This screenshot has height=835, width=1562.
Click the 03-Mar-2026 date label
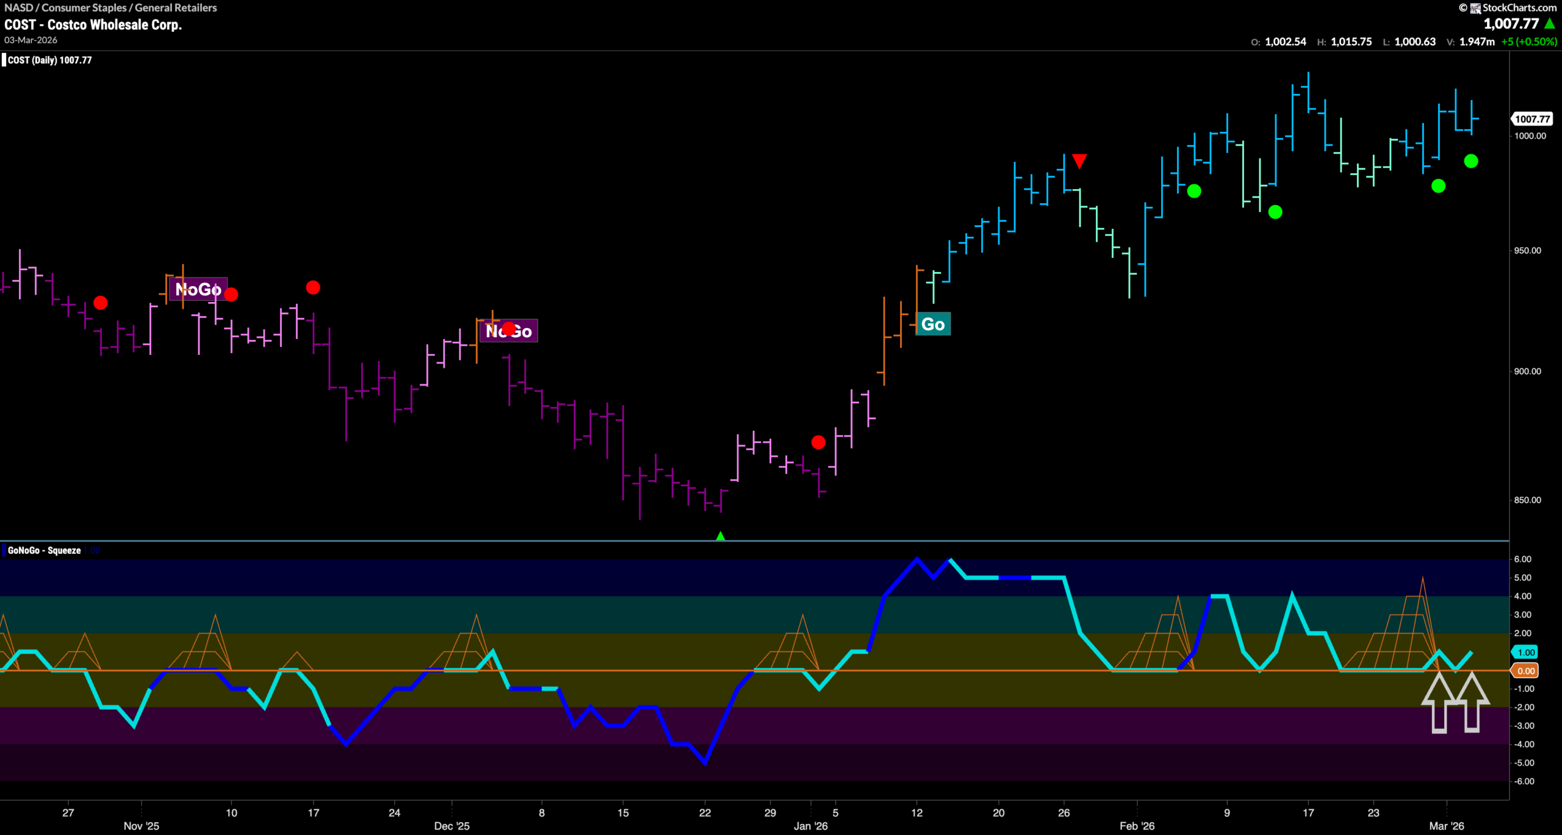[31, 40]
